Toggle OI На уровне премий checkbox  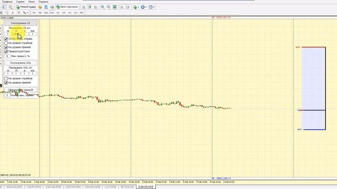pyautogui.click(x=6, y=47)
